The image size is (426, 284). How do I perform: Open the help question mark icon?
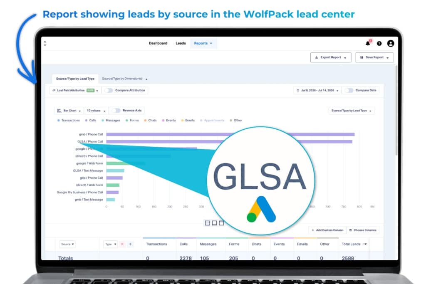379,43
